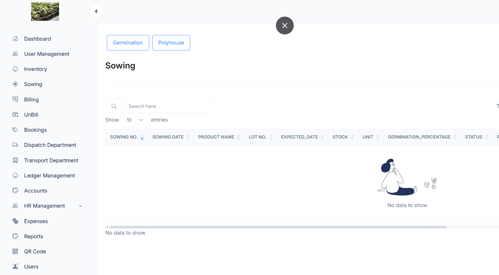This screenshot has width=499, height=275.
Task: Collapse the sidebar with arrow button
Action: [x=96, y=12]
